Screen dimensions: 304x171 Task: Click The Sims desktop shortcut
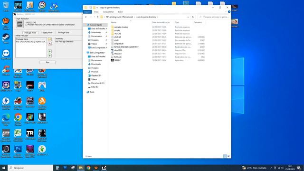click(42, 151)
